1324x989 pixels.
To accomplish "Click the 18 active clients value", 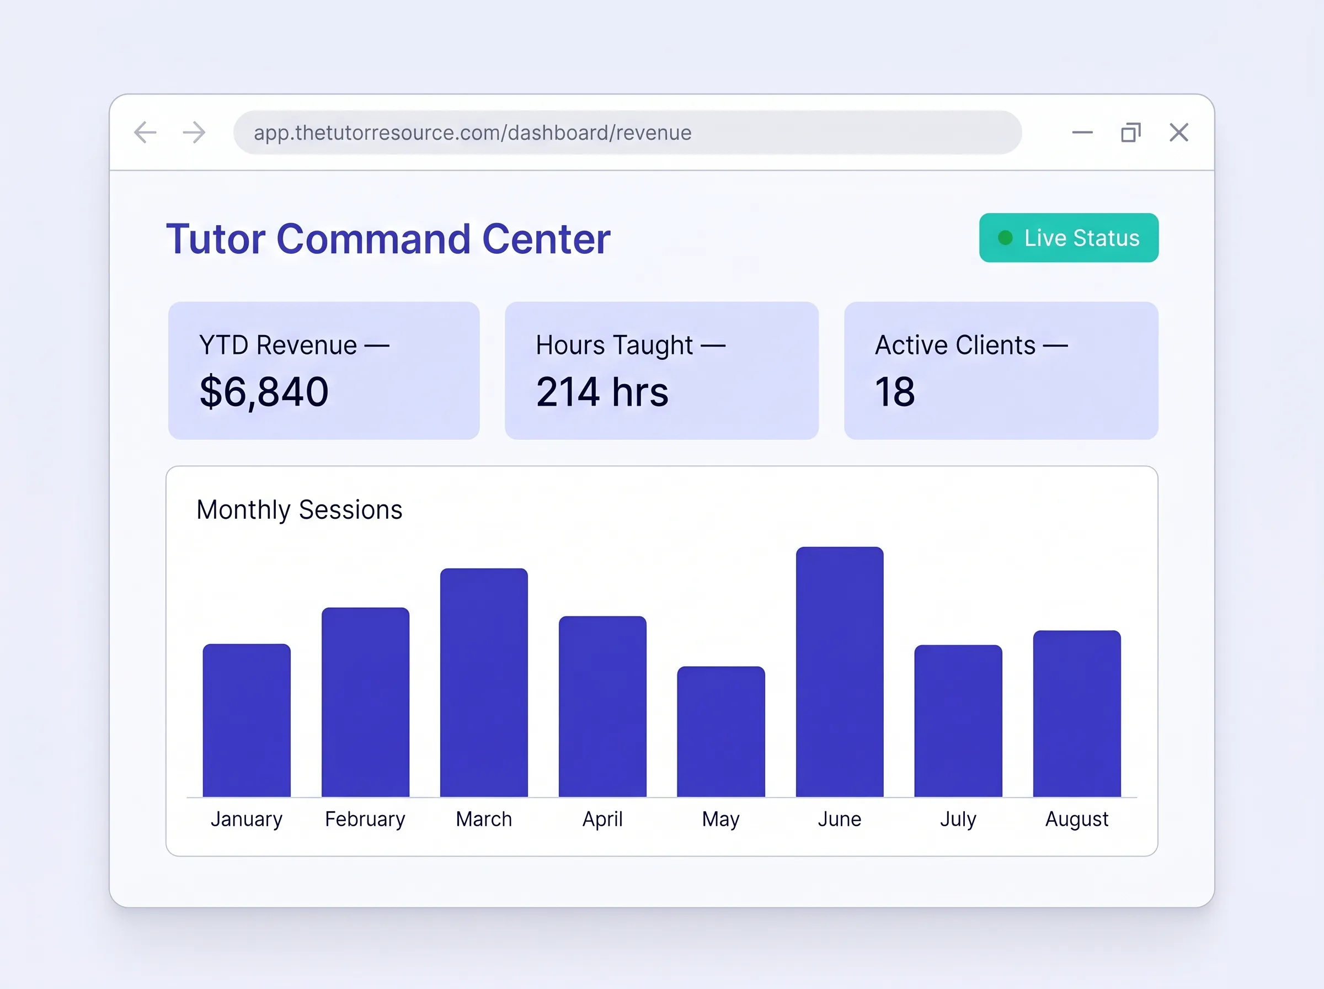I will pyautogui.click(x=895, y=392).
